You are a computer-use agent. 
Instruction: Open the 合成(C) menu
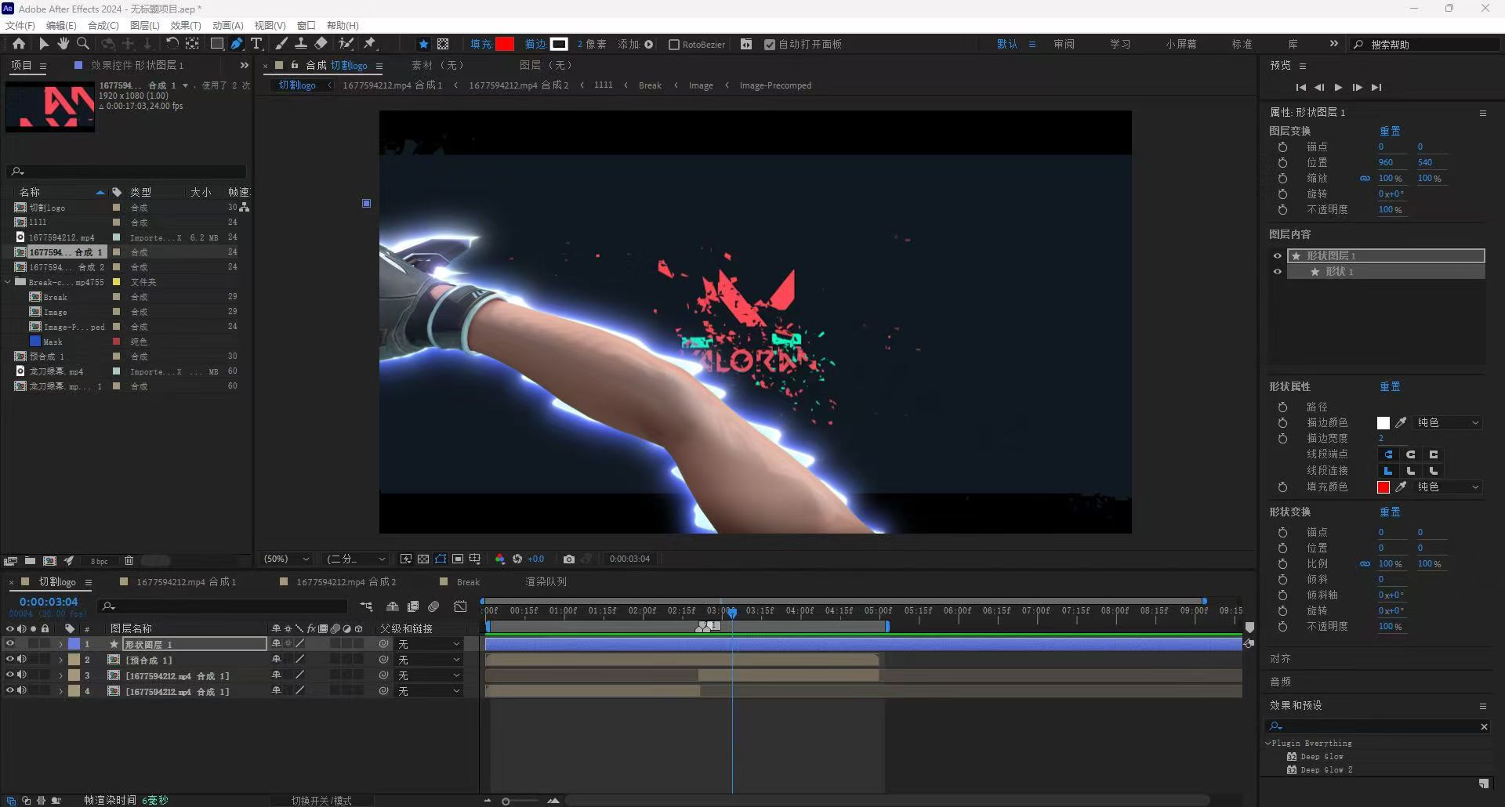[103, 25]
